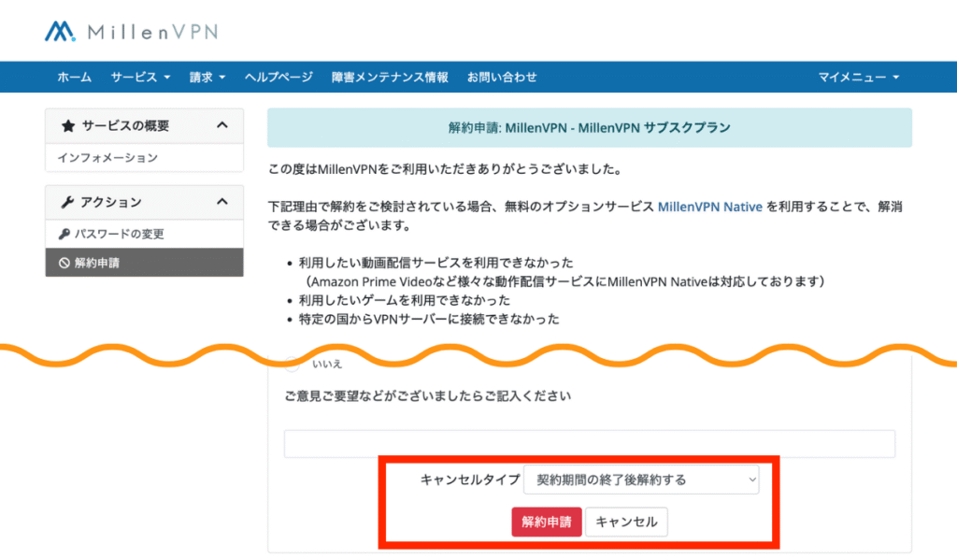Open 障害メンテナンス情報 page
This screenshot has height=559, width=957.
tap(390, 78)
